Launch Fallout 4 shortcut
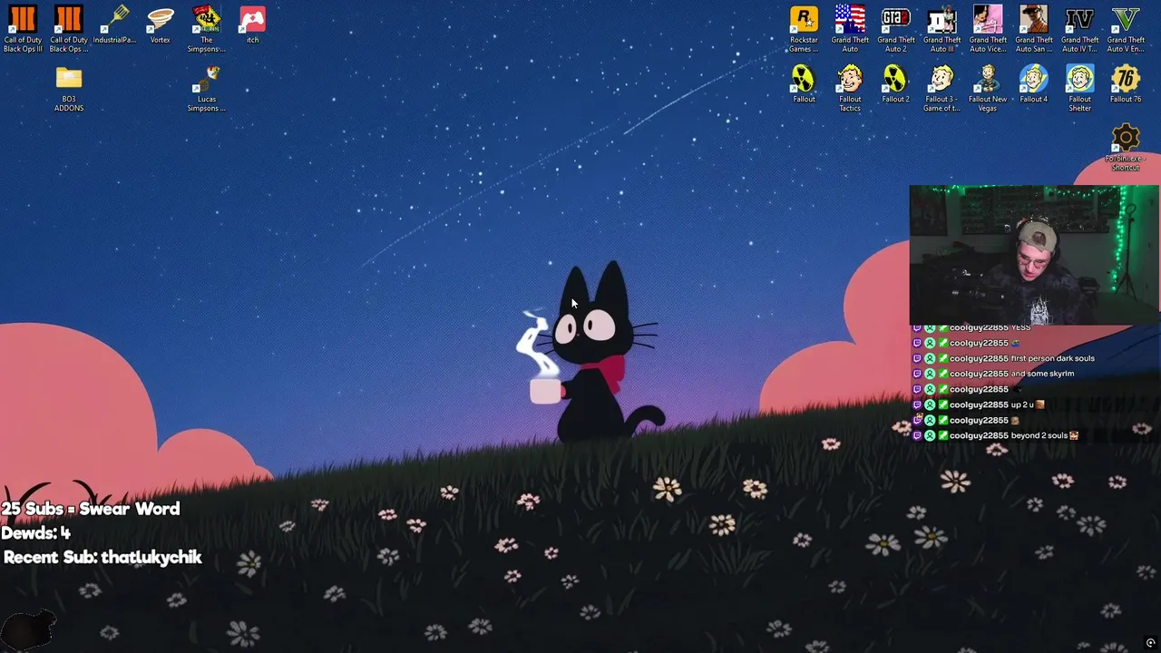Screen dimensions: 1161x653 [1034, 84]
